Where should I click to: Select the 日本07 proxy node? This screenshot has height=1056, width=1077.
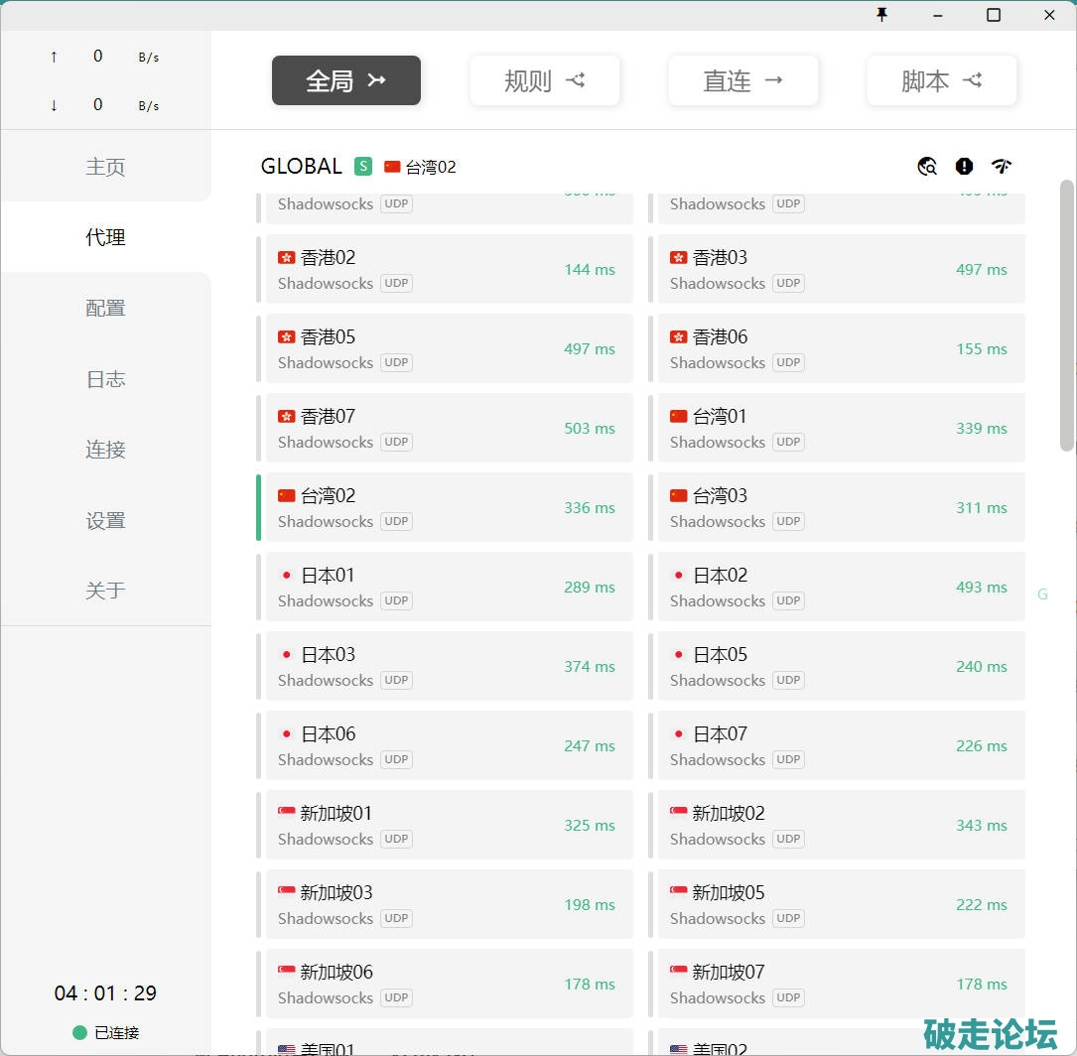[841, 745]
